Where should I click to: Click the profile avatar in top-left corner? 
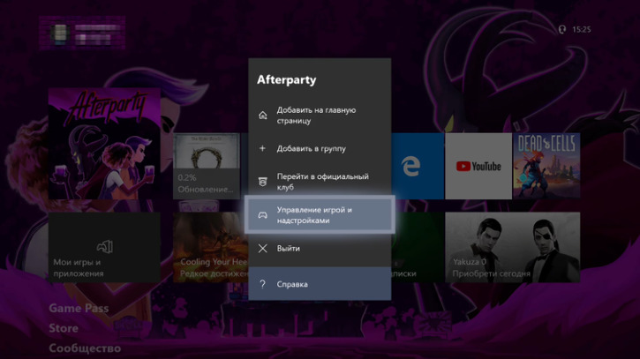pos(59,34)
